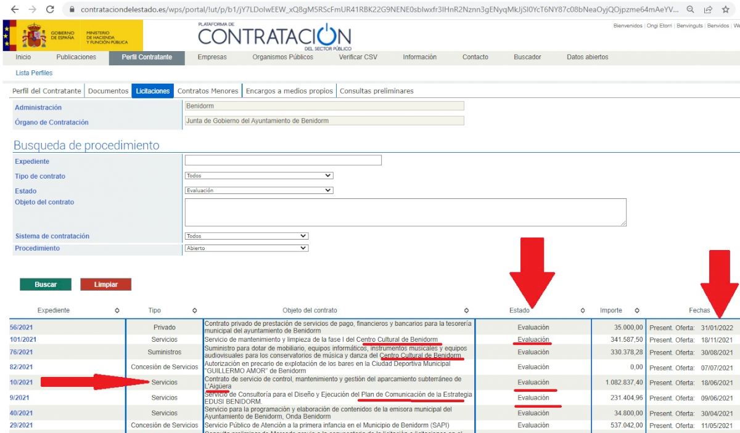Click the share page icon in address bar

(709, 10)
